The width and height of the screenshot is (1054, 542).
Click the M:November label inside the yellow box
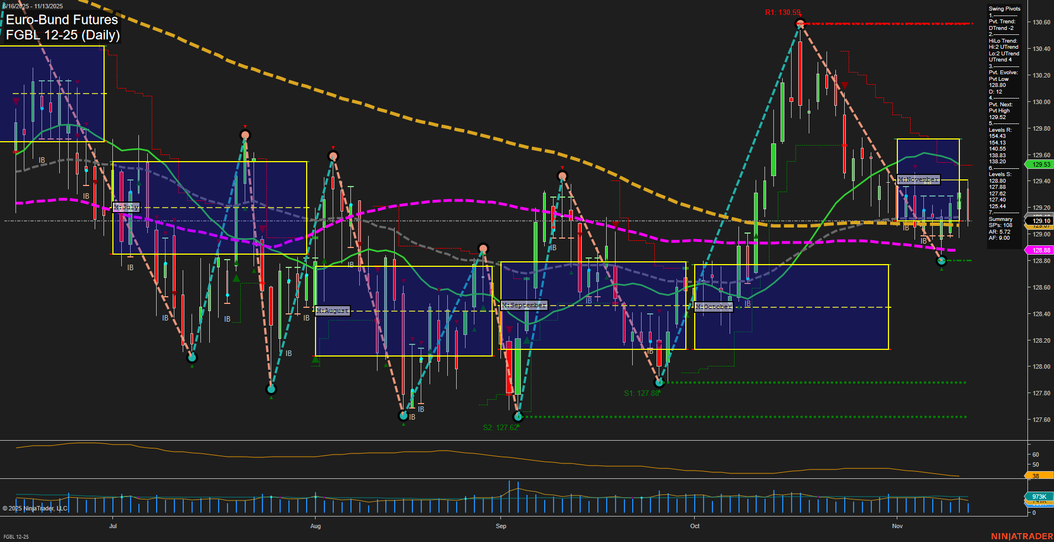[918, 179]
